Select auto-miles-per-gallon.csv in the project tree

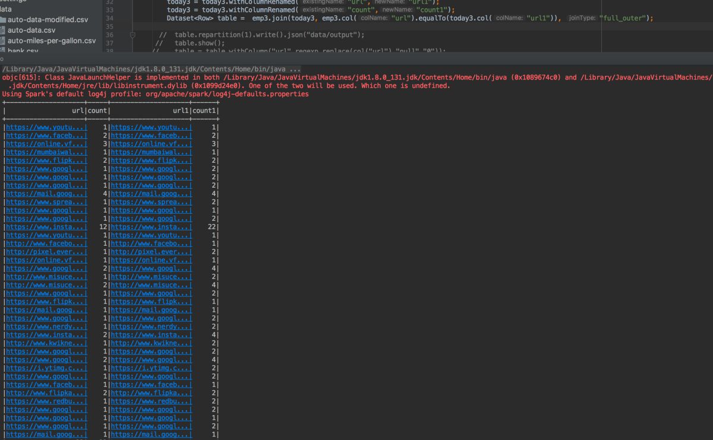[x=52, y=41]
